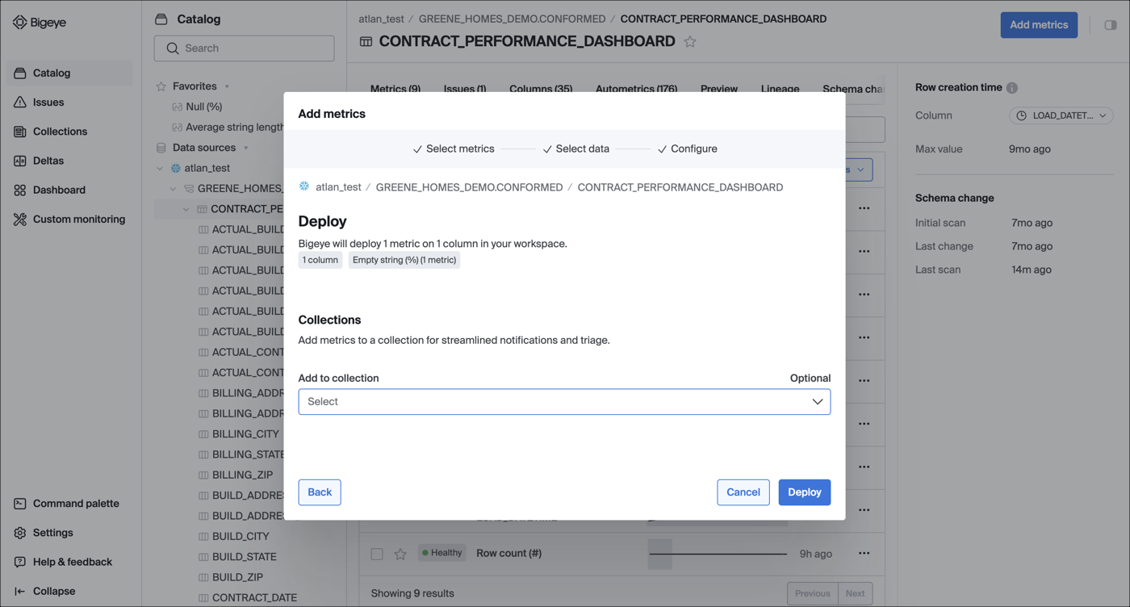Viewport: 1130px width, 607px height.
Task: Collapse the Favorites section arrow
Action: tap(227, 86)
